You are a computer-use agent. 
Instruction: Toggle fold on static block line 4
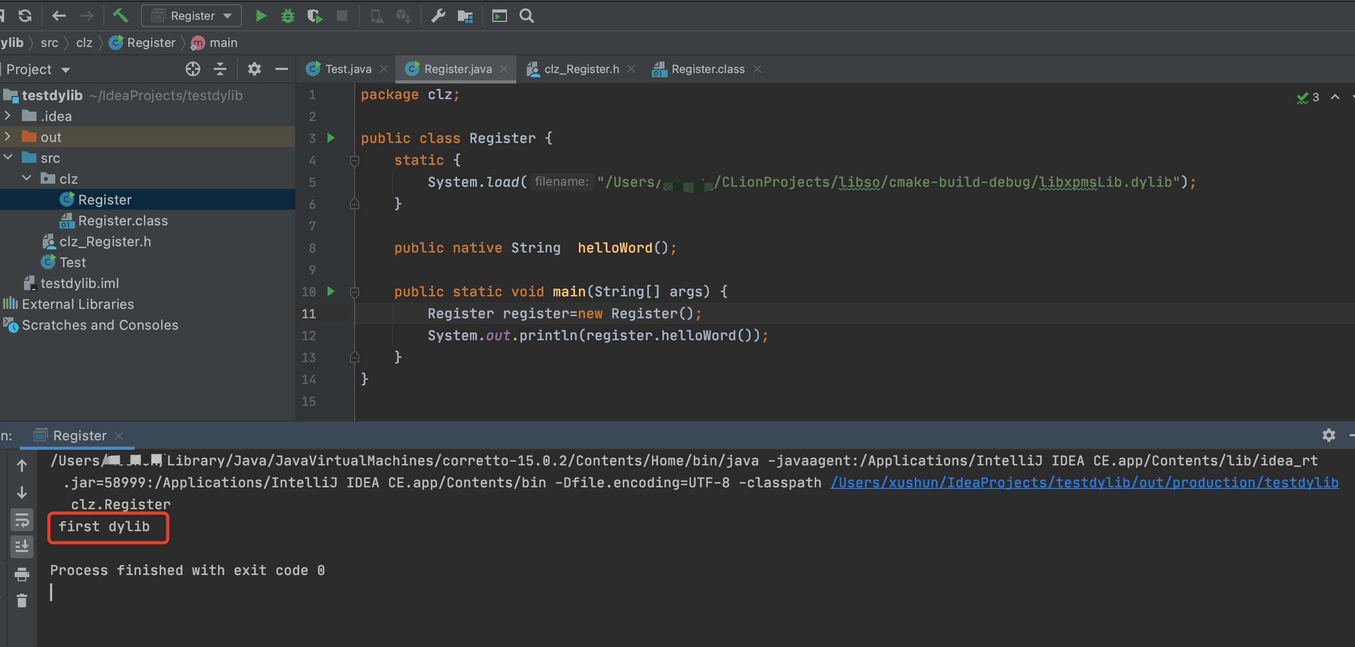tap(355, 160)
